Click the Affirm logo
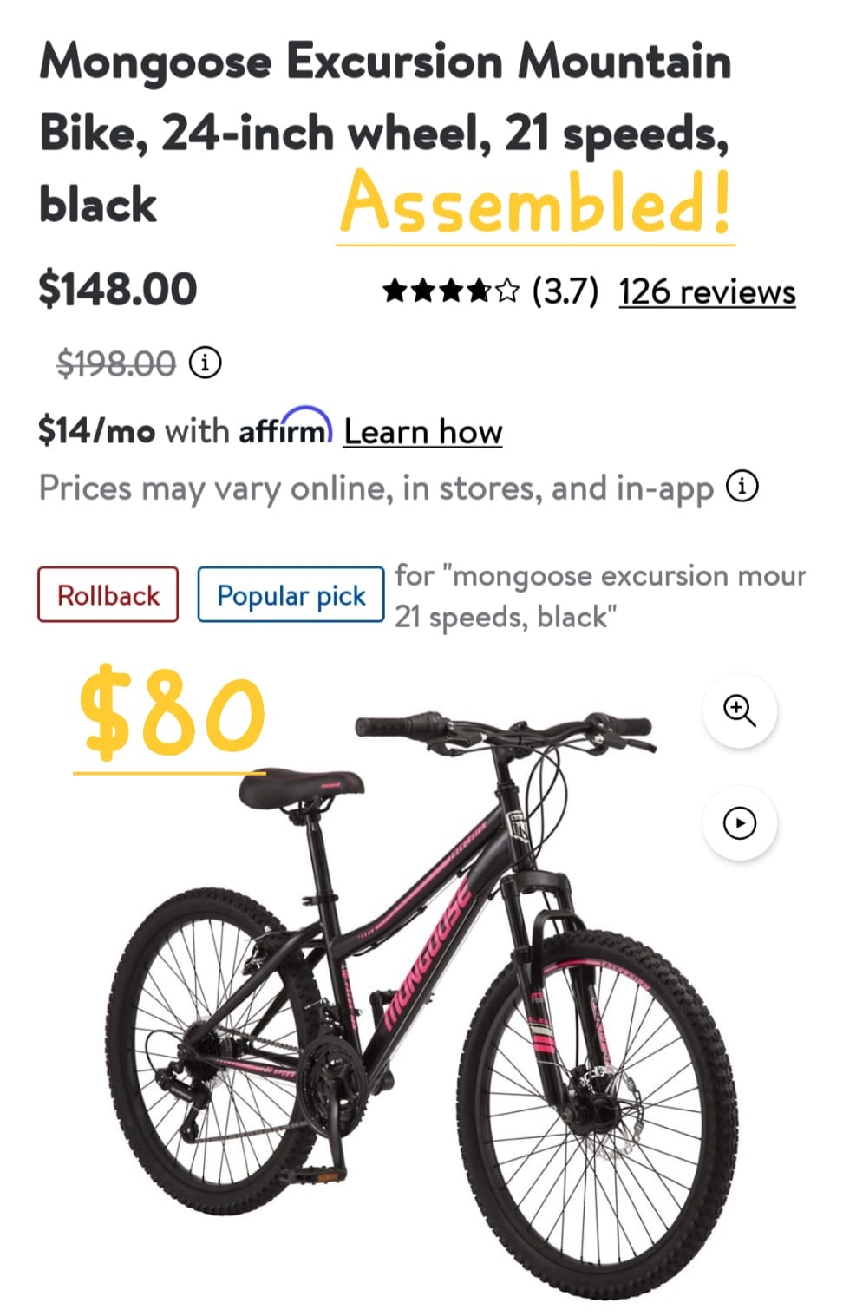843x1316 pixels. pos(285,427)
